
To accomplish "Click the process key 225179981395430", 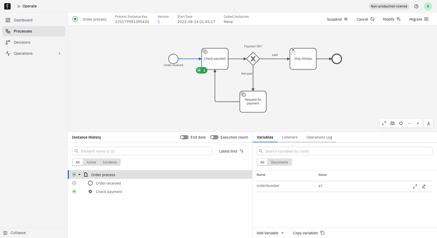I will point(132,22).
